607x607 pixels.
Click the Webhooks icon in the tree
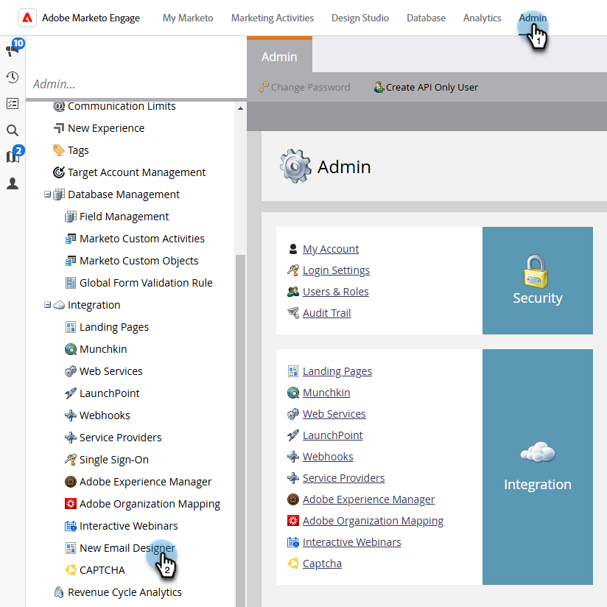click(x=71, y=415)
